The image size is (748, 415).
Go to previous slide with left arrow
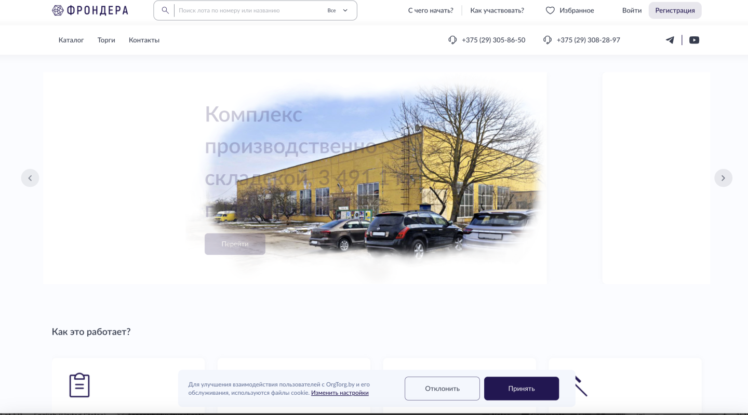pos(30,178)
